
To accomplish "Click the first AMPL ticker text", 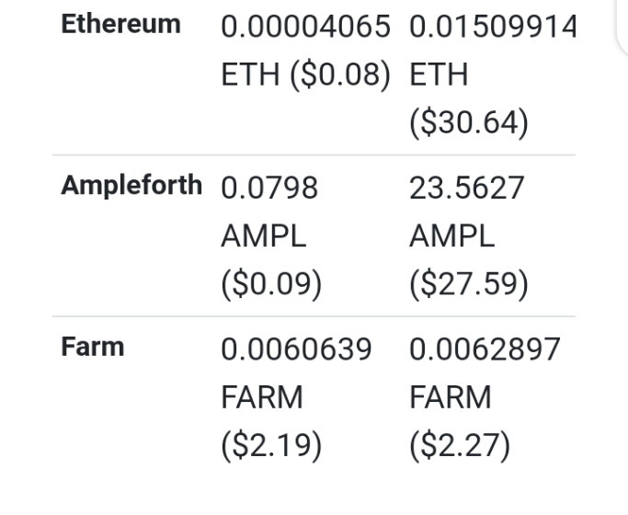I will (x=264, y=236).
